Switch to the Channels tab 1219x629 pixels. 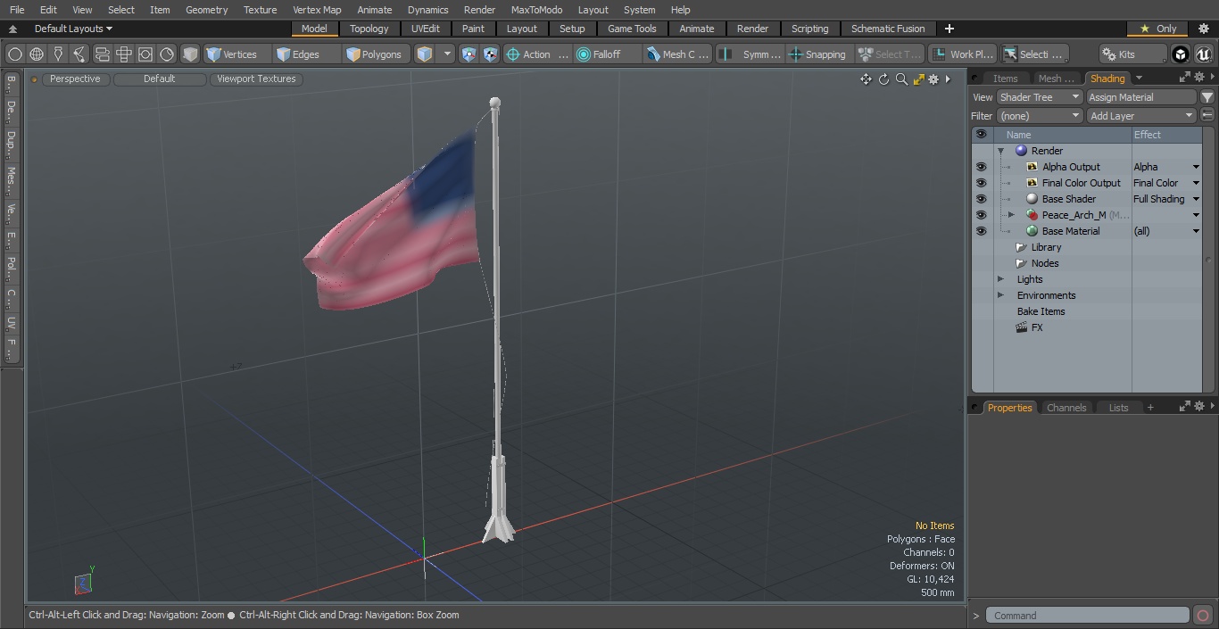[1066, 408]
